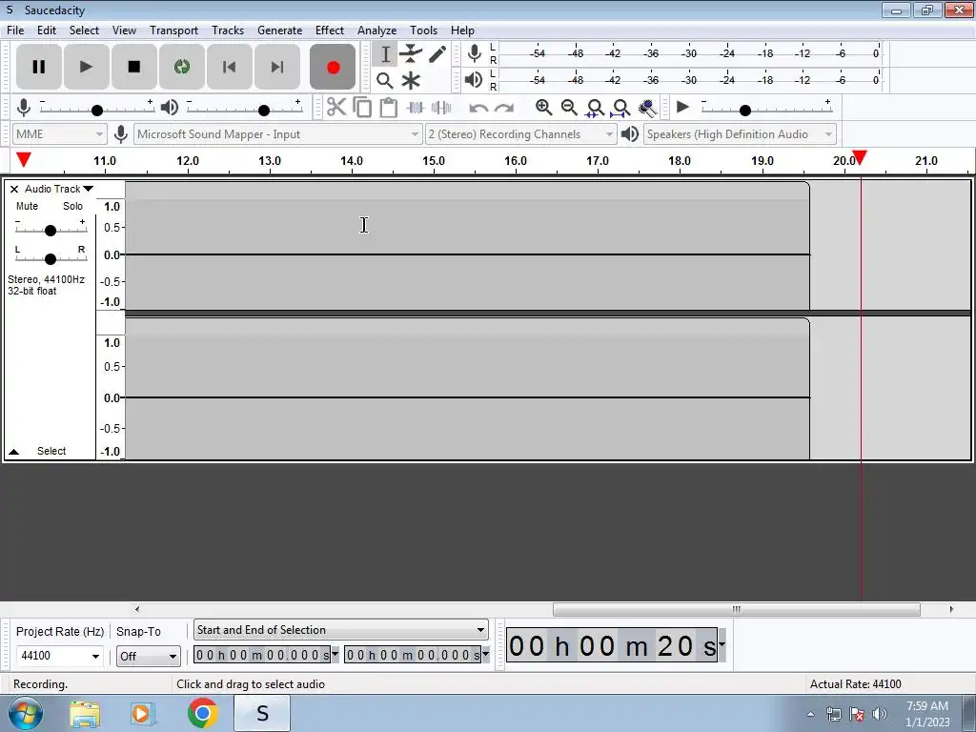Adjust the playback volume slider

[x=264, y=111]
